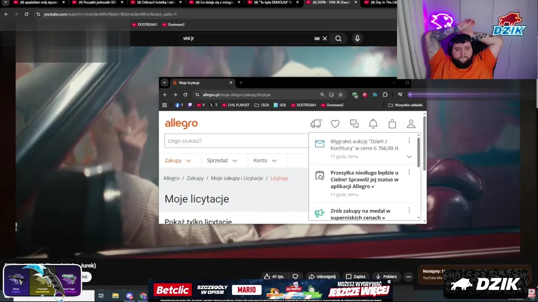Open the CHIL PLAYLIST bookmark
This screenshot has width=538, height=302.
click(x=236, y=105)
